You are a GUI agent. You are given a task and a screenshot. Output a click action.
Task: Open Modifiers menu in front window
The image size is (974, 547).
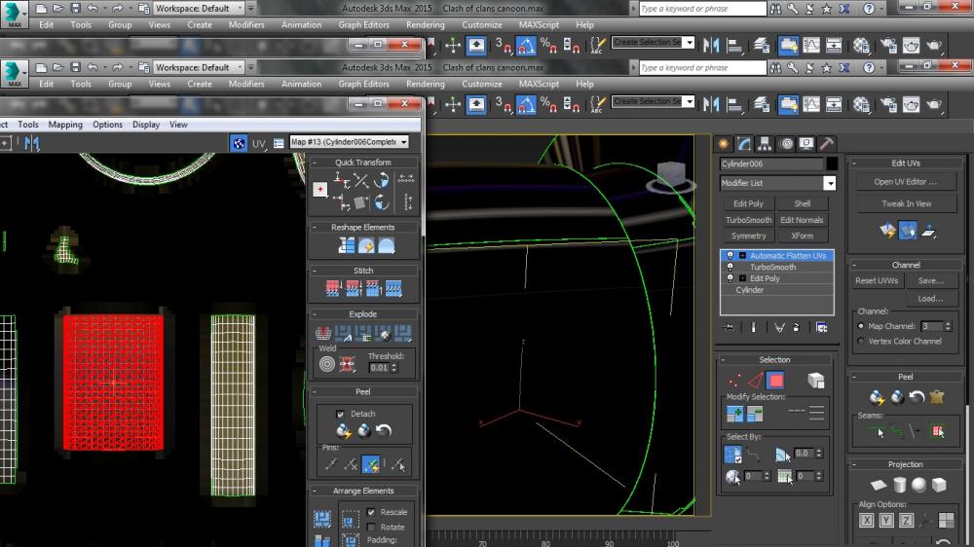246,84
